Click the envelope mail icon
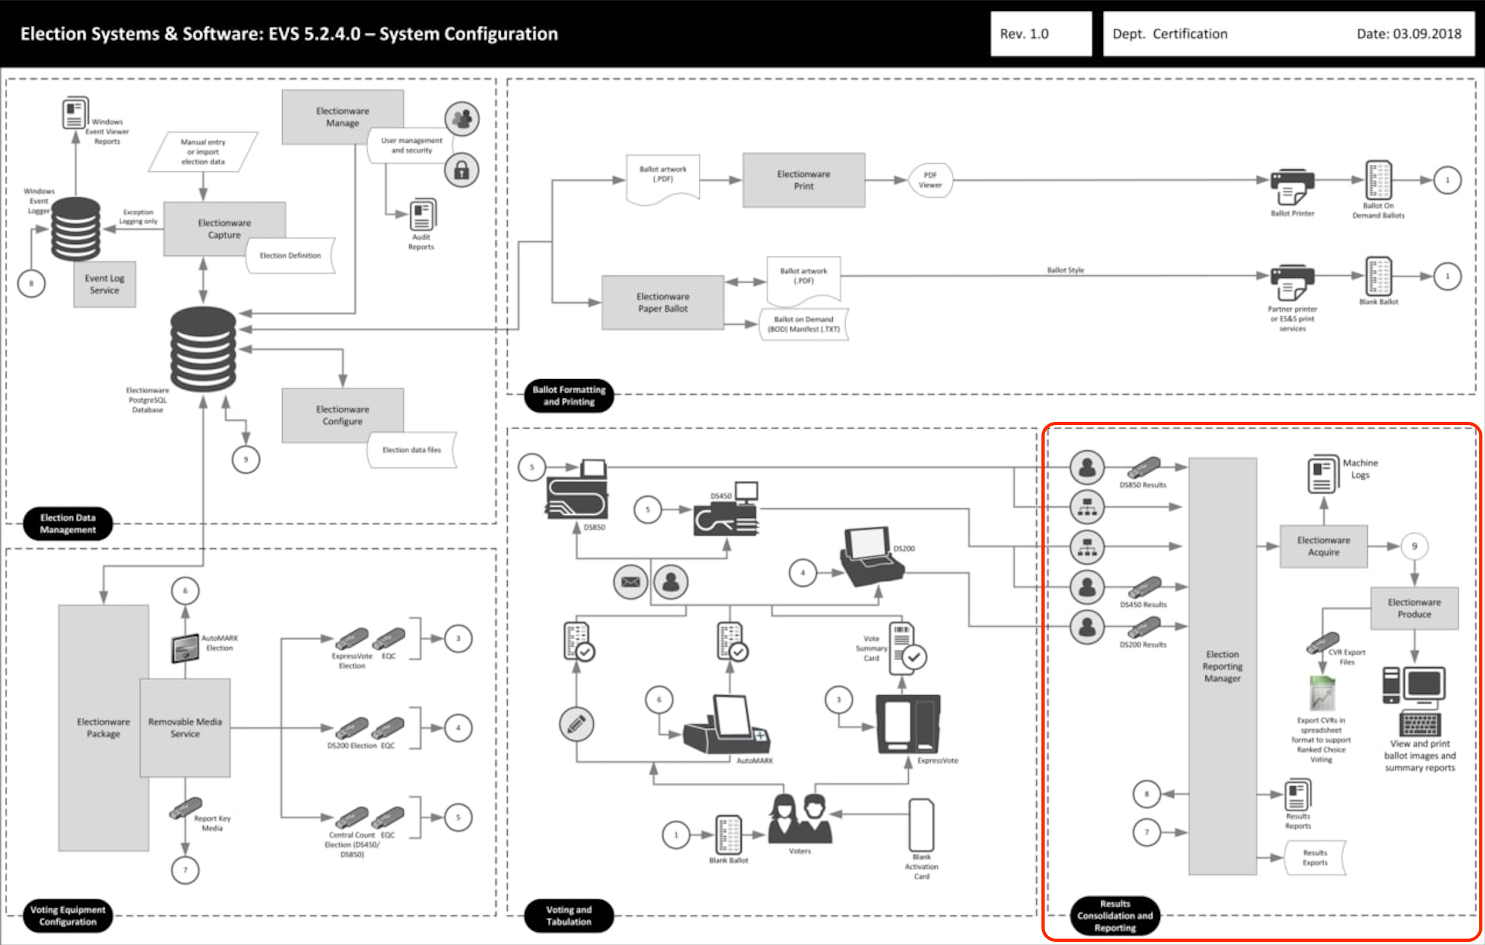1485x945 pixels. click(630, 581)
